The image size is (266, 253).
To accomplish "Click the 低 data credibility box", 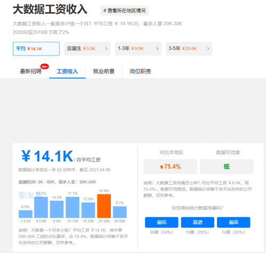I will 227,167.
